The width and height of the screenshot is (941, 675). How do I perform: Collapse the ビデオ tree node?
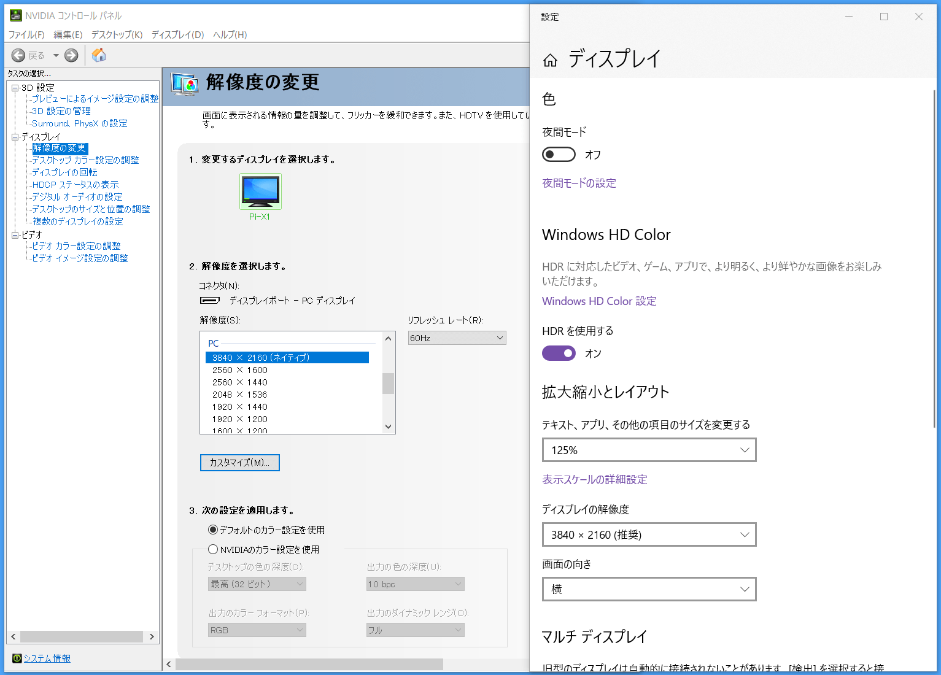pyautogui.click(x=15, y=235)
